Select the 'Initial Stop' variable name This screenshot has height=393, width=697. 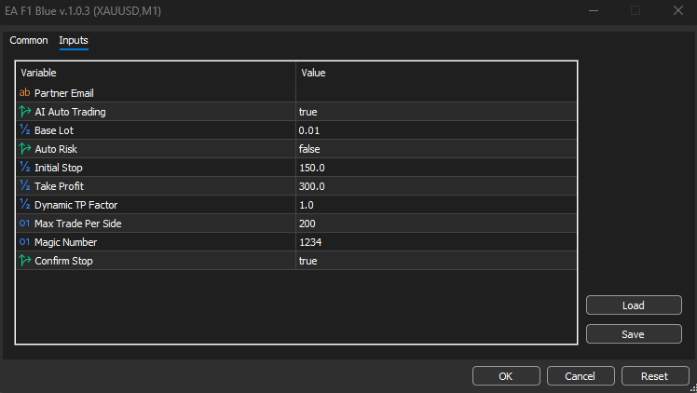(x=58, y=168)
